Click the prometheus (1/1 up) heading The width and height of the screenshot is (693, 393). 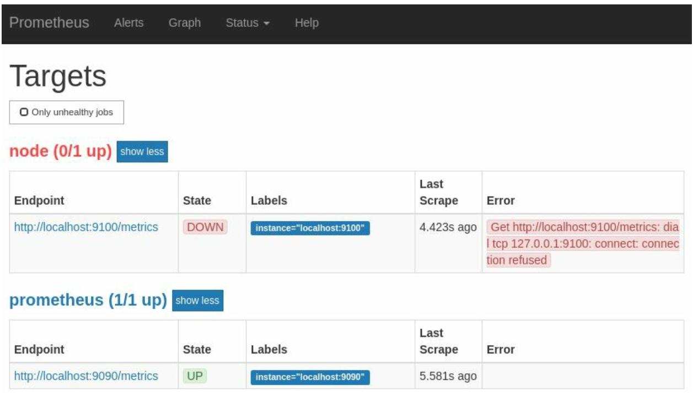tap(88, 301)
